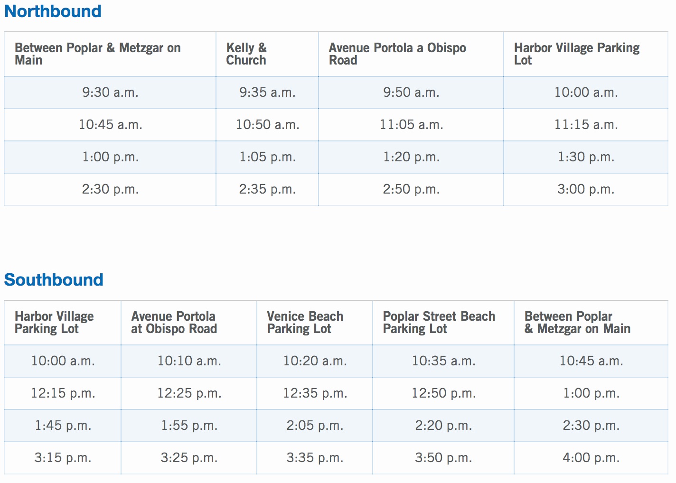This screenshot has height=483, width=676.
Task: Select the 10:20 a.m. Venice Beach time
Action: point(315,361)
